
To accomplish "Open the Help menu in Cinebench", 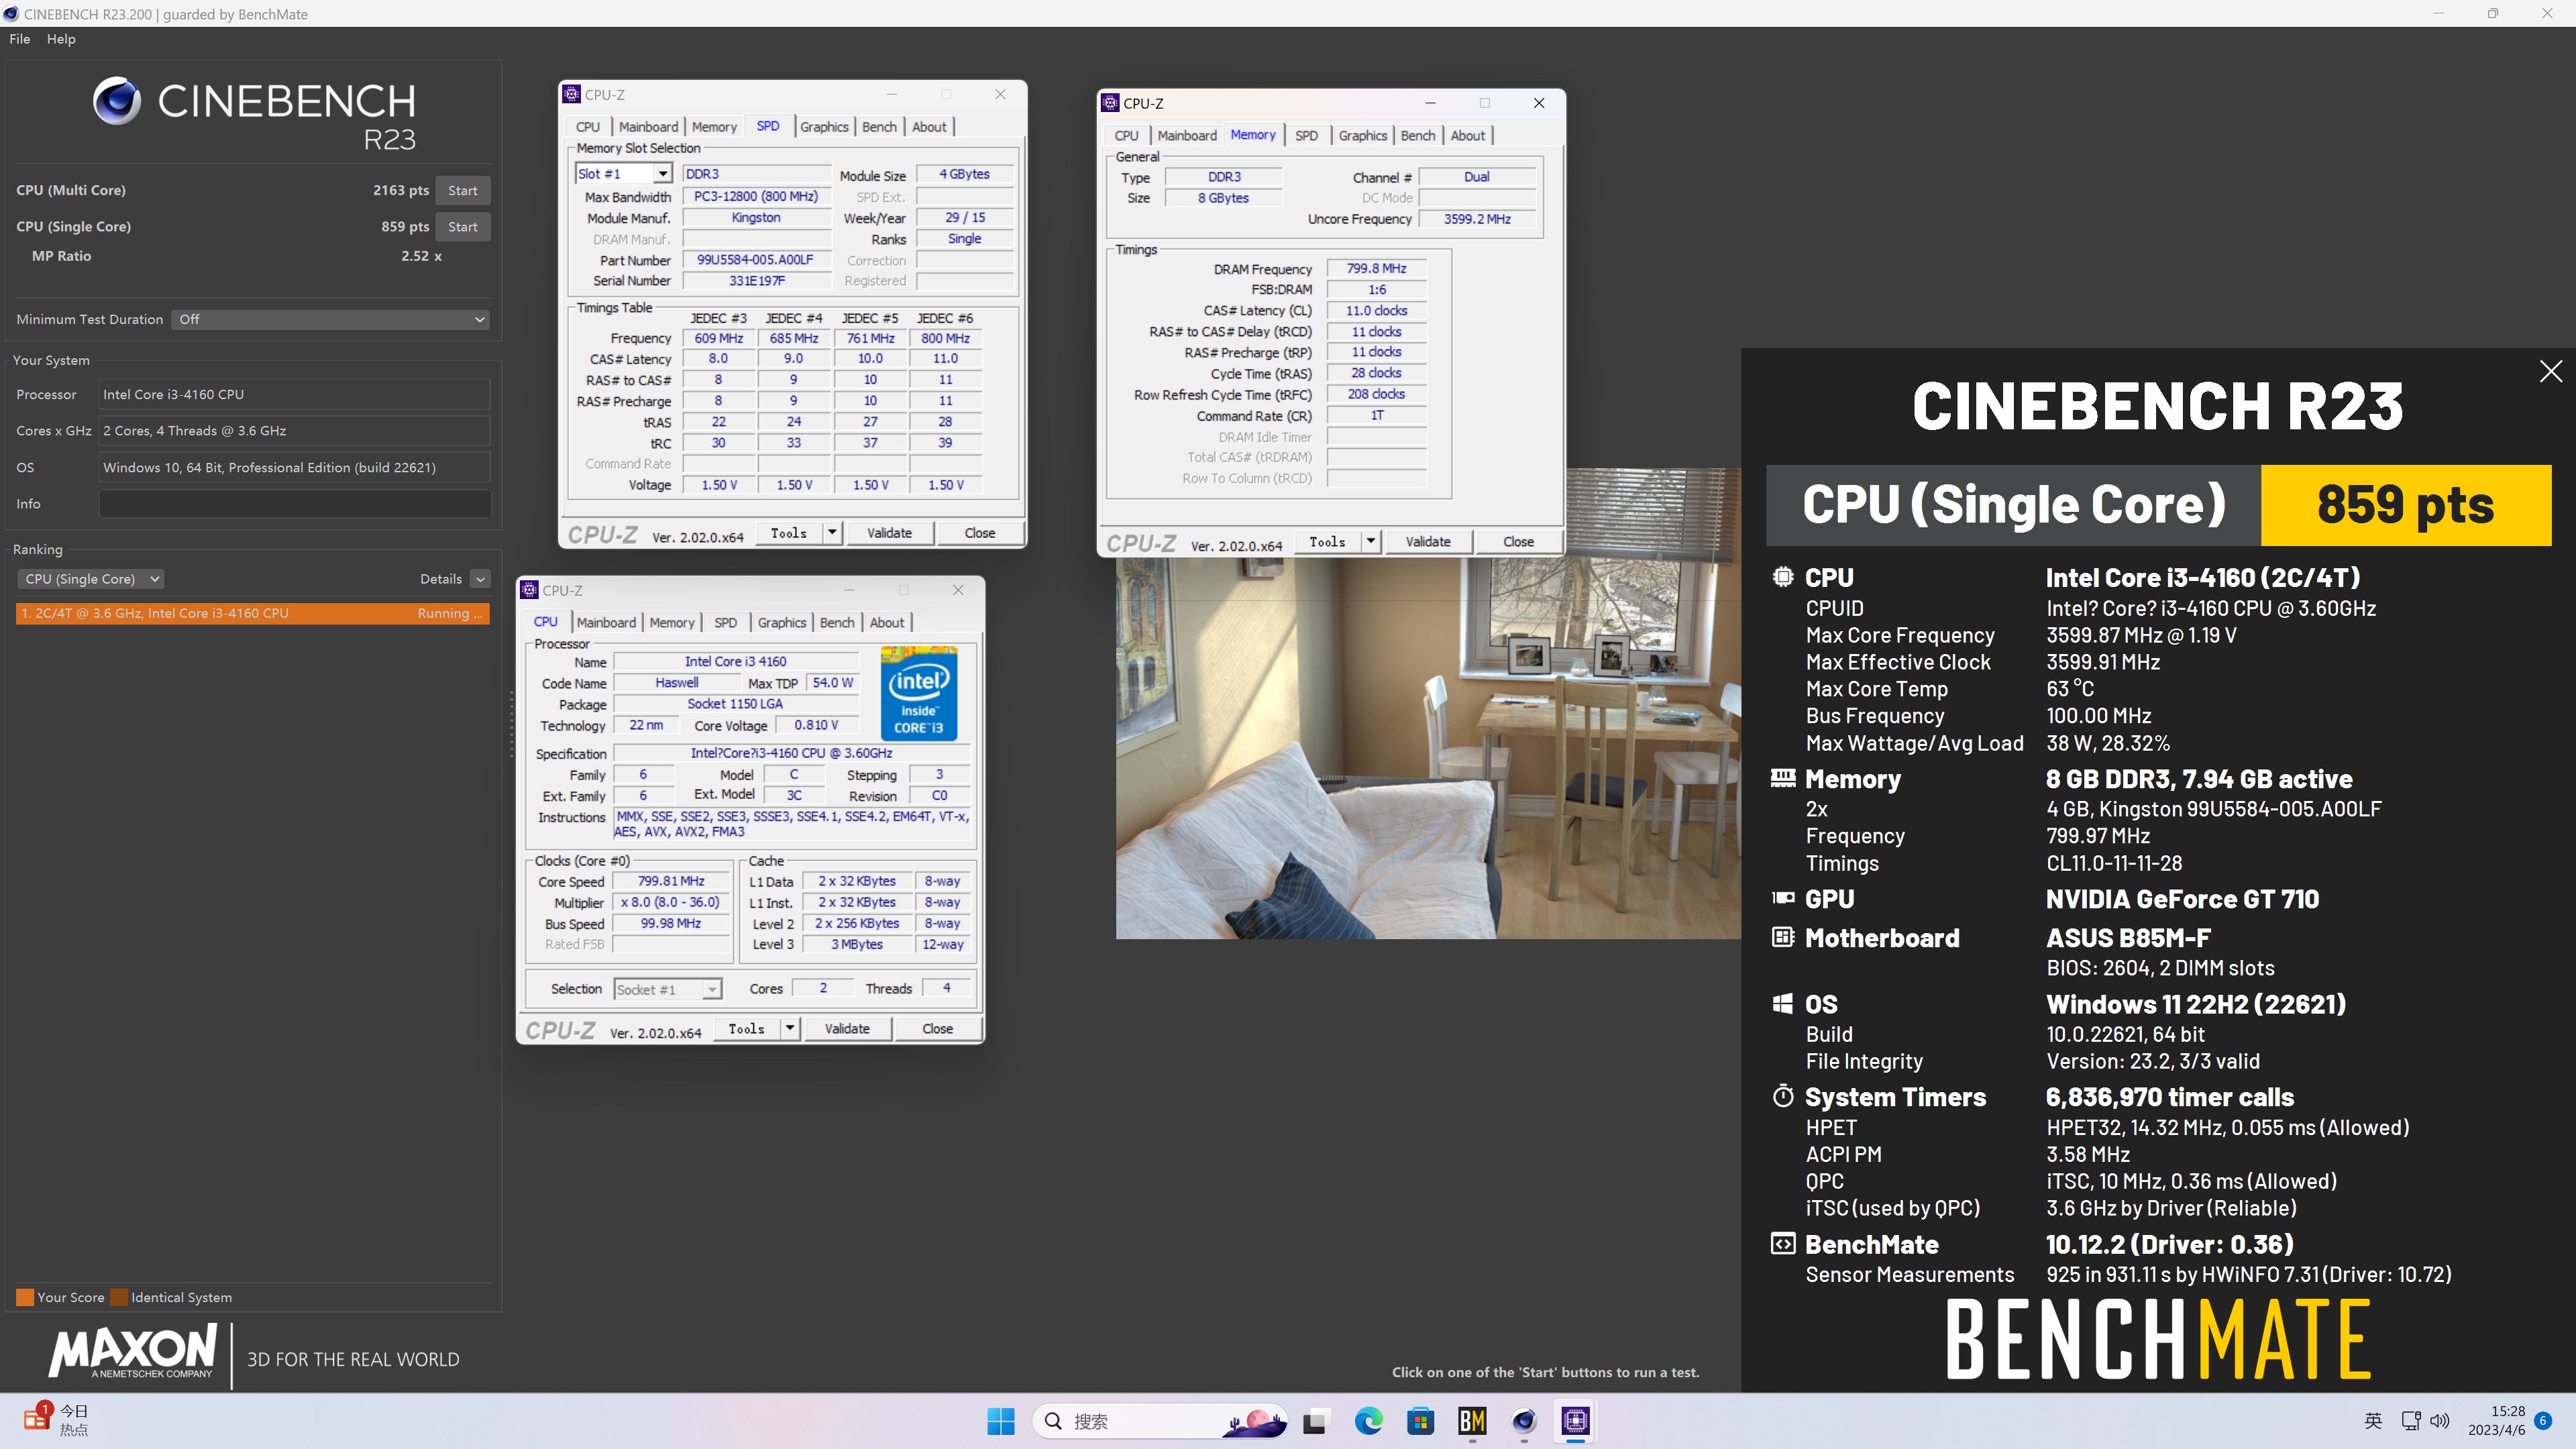I will coord(61,39).
